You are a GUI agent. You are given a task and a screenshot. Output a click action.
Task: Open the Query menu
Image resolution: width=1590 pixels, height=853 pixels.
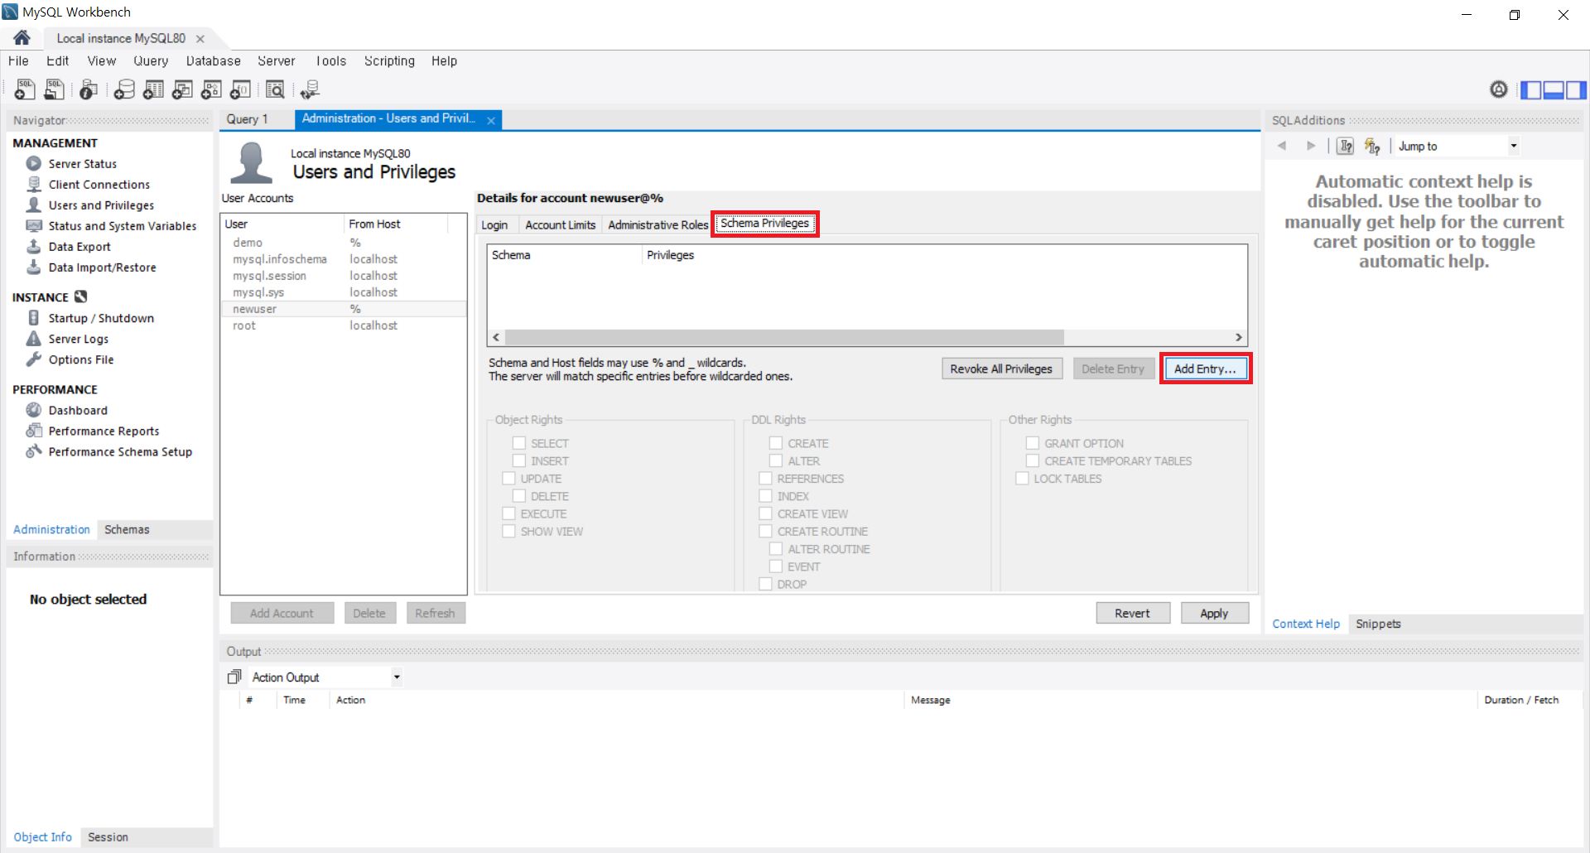(x=151, y=61)
